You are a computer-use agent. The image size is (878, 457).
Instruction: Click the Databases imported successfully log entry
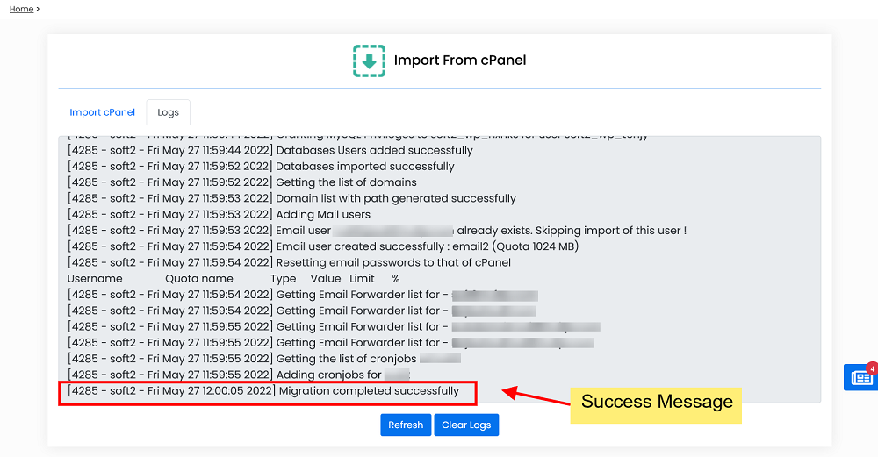pos(261,166)
